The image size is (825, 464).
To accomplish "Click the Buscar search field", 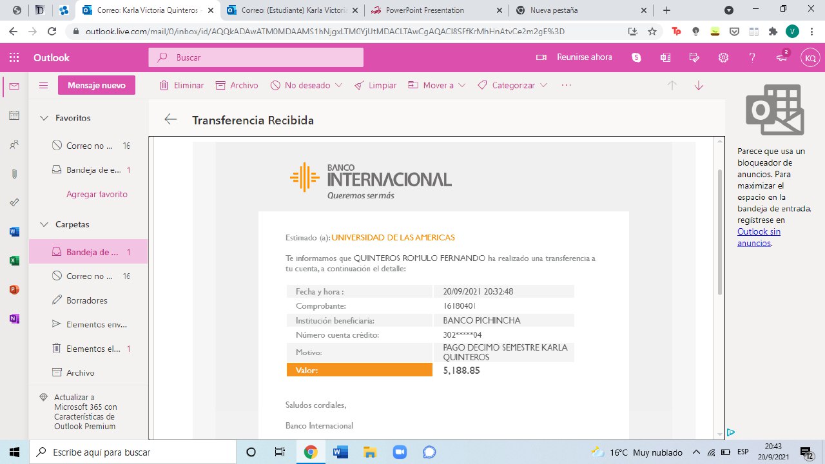I will pos(264,57).
